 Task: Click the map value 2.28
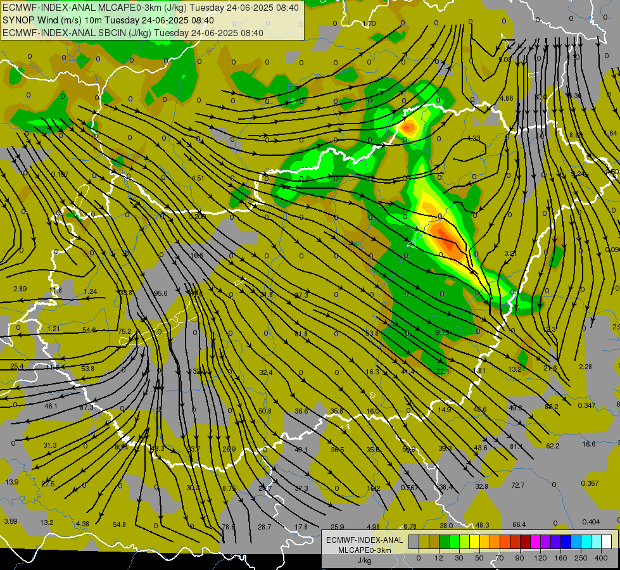[585, 367]
